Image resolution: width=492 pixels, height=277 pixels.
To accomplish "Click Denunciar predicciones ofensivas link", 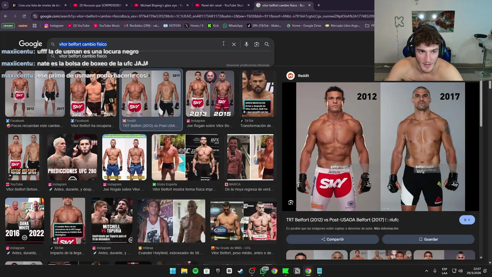I will point(248,65).
